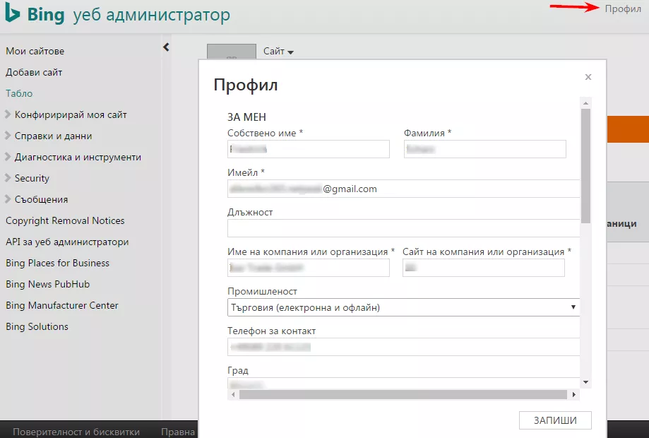Screen dimensions: 649x438
Task: Click the horizontal scrollbar thumb in dialog
Action: pyautogui.click(x=403, y=394)
